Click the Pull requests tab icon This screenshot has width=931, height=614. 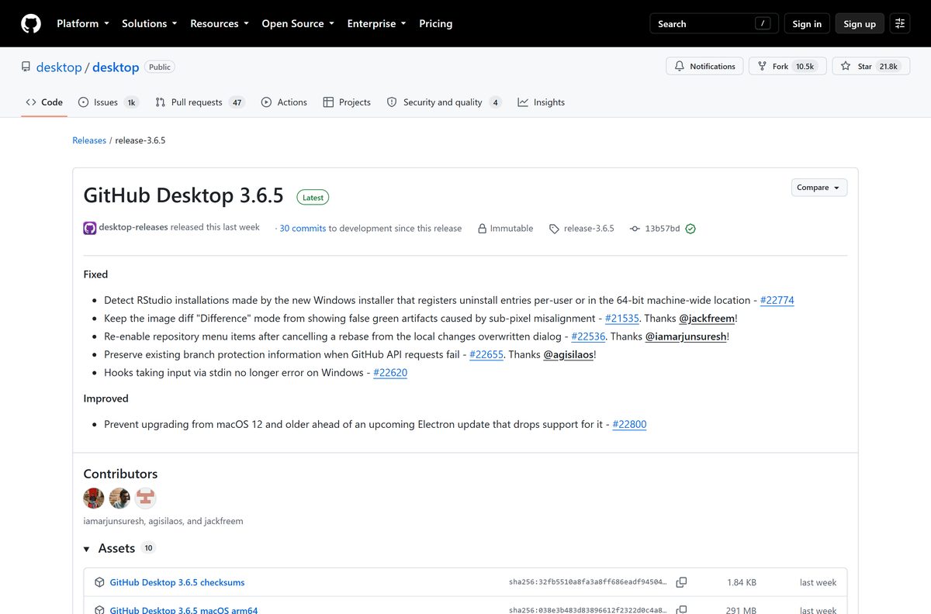coord(161,102)
